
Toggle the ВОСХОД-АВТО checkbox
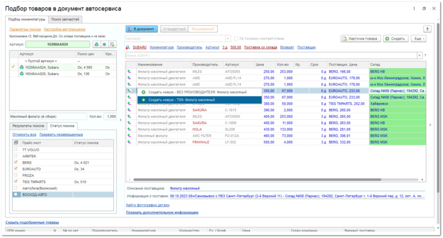point(16,195)
